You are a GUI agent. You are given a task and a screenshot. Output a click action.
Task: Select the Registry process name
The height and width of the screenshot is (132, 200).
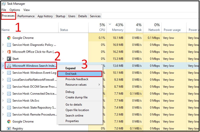click(x=18, y=129)
